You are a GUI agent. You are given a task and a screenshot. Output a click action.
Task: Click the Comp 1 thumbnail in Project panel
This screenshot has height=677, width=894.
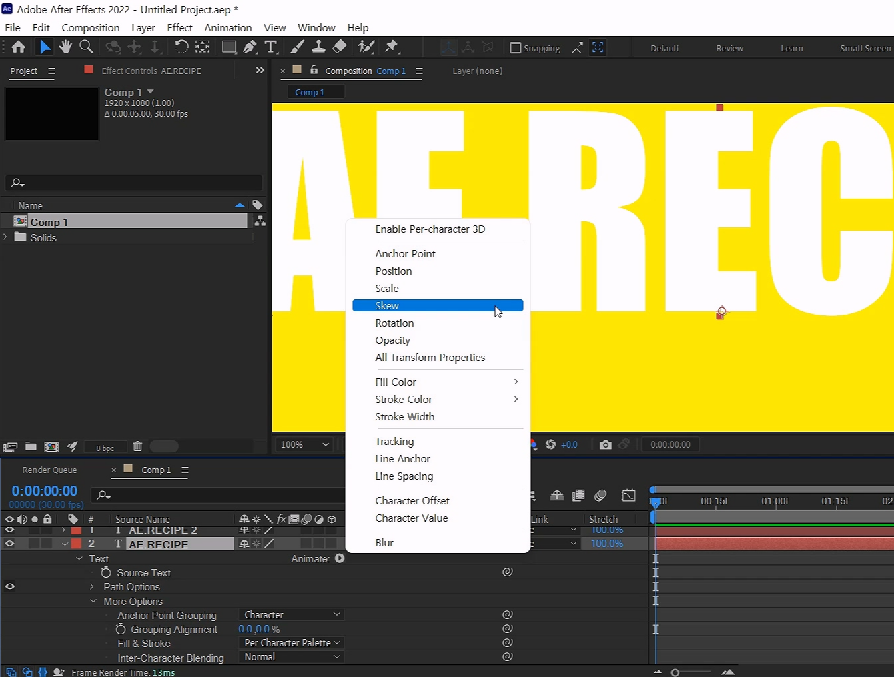[x=52, y=114]
